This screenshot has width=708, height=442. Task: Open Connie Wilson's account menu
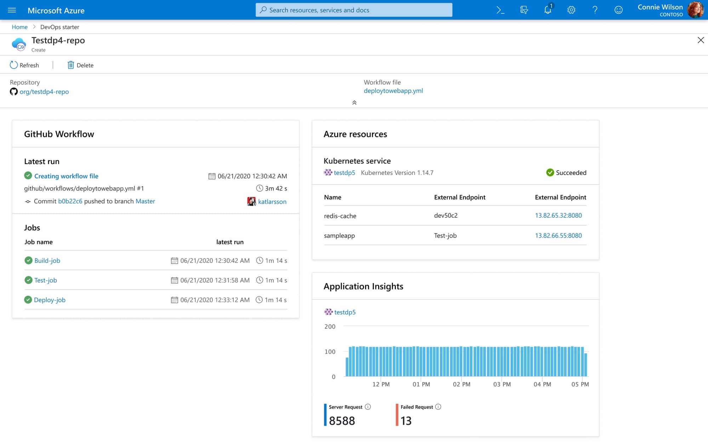[659, 10]
